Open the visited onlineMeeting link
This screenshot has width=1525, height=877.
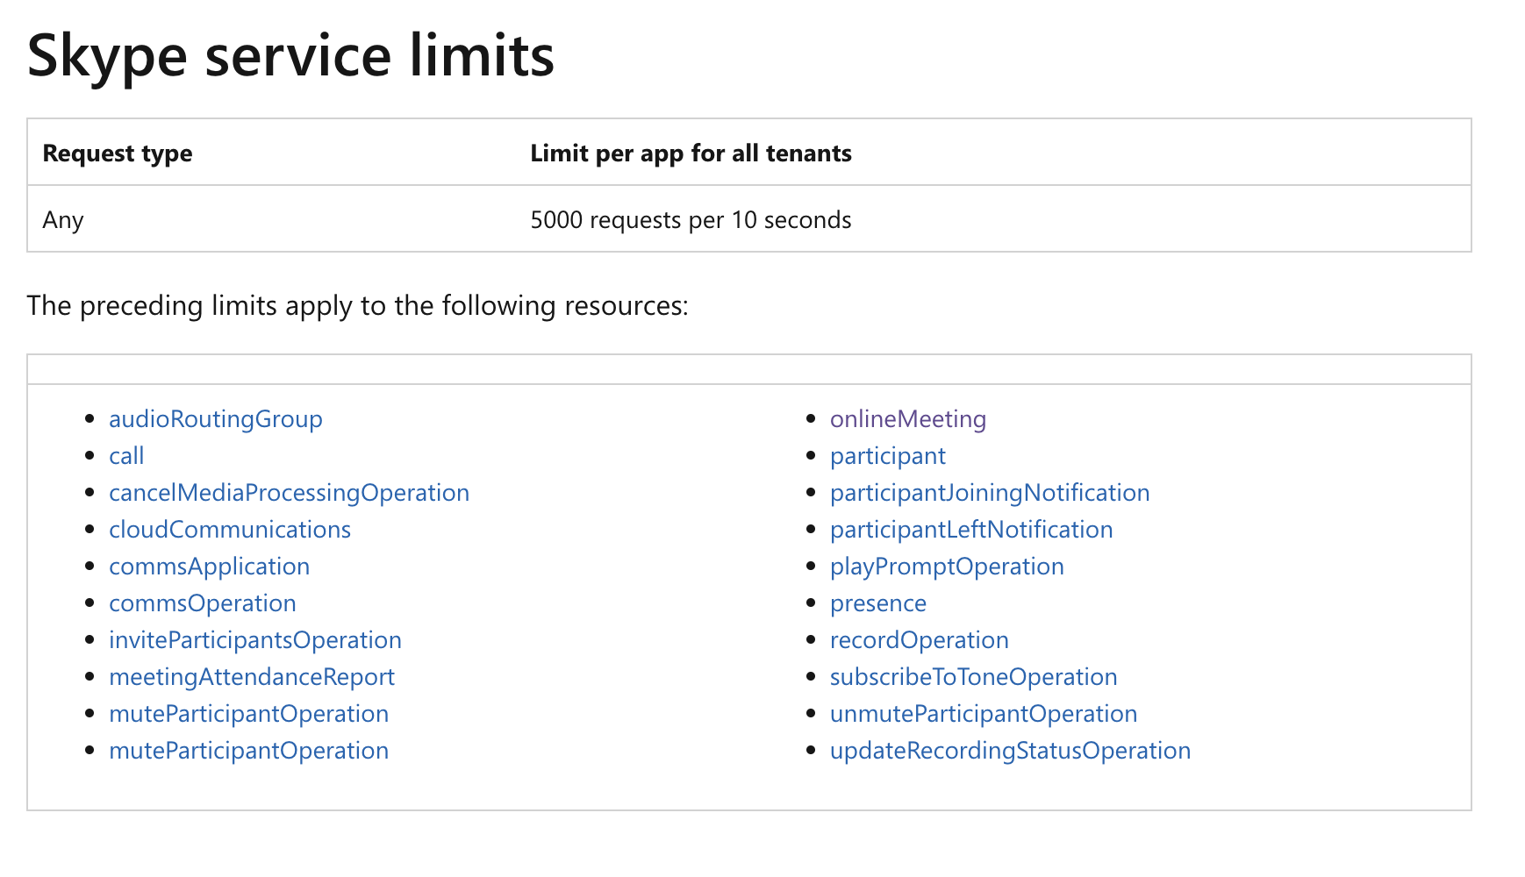(907, 419)
